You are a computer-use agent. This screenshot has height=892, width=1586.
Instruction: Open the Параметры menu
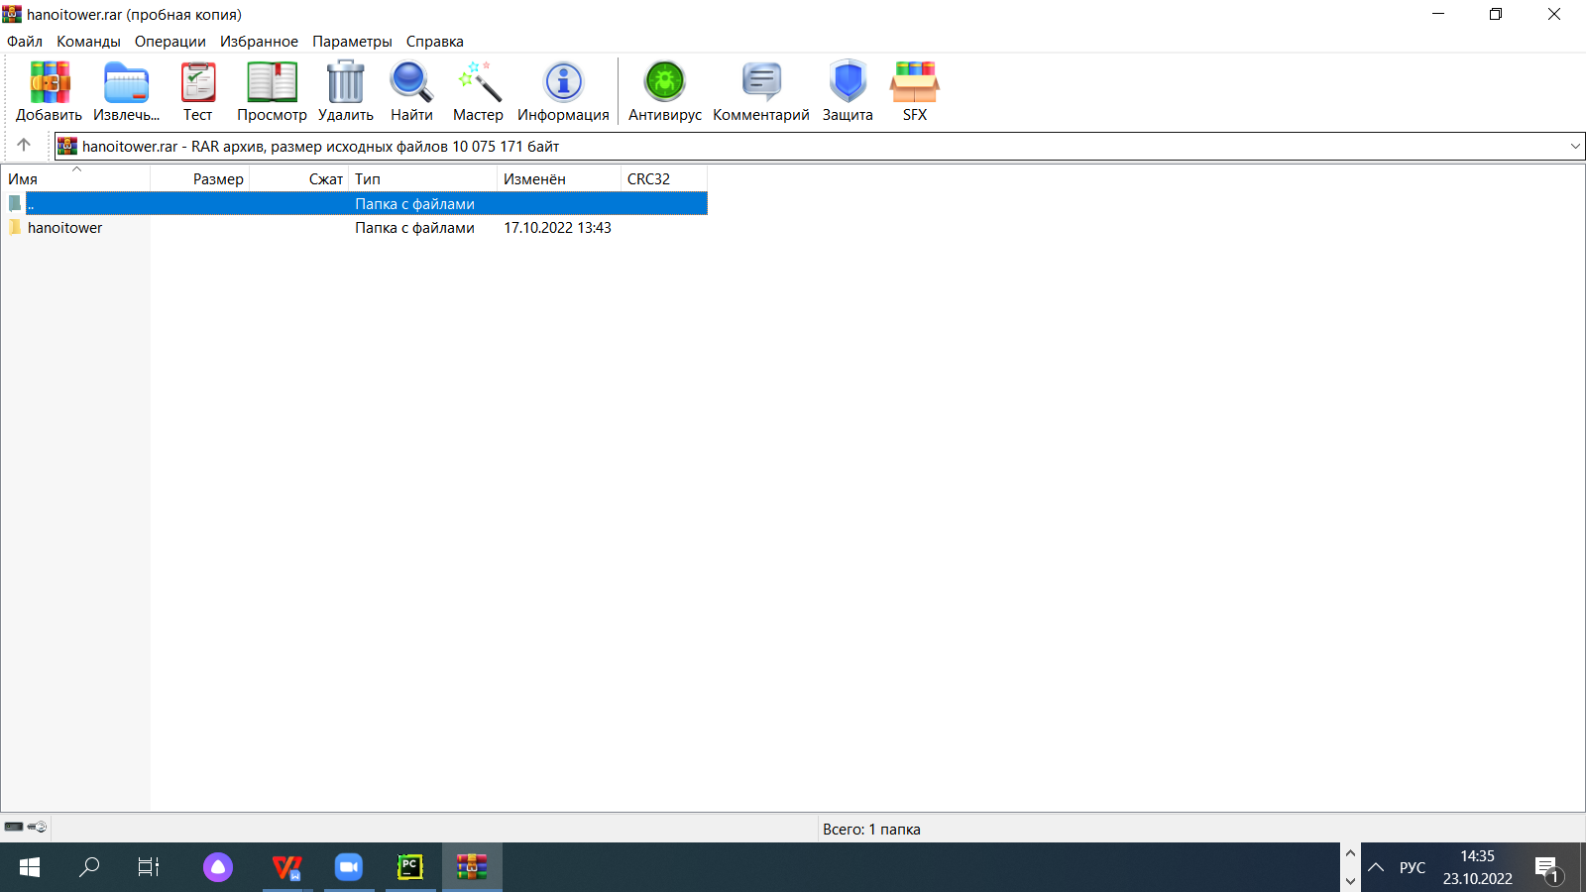coord(352,42)
